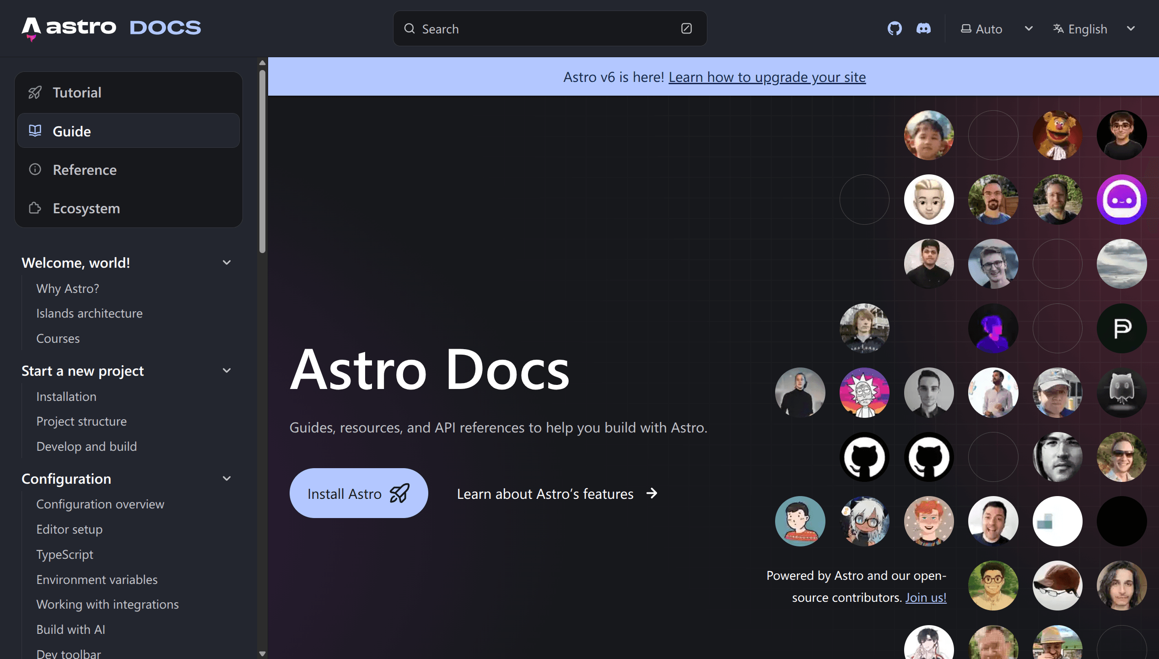Open Develop and build page

[x=86, y=446]
